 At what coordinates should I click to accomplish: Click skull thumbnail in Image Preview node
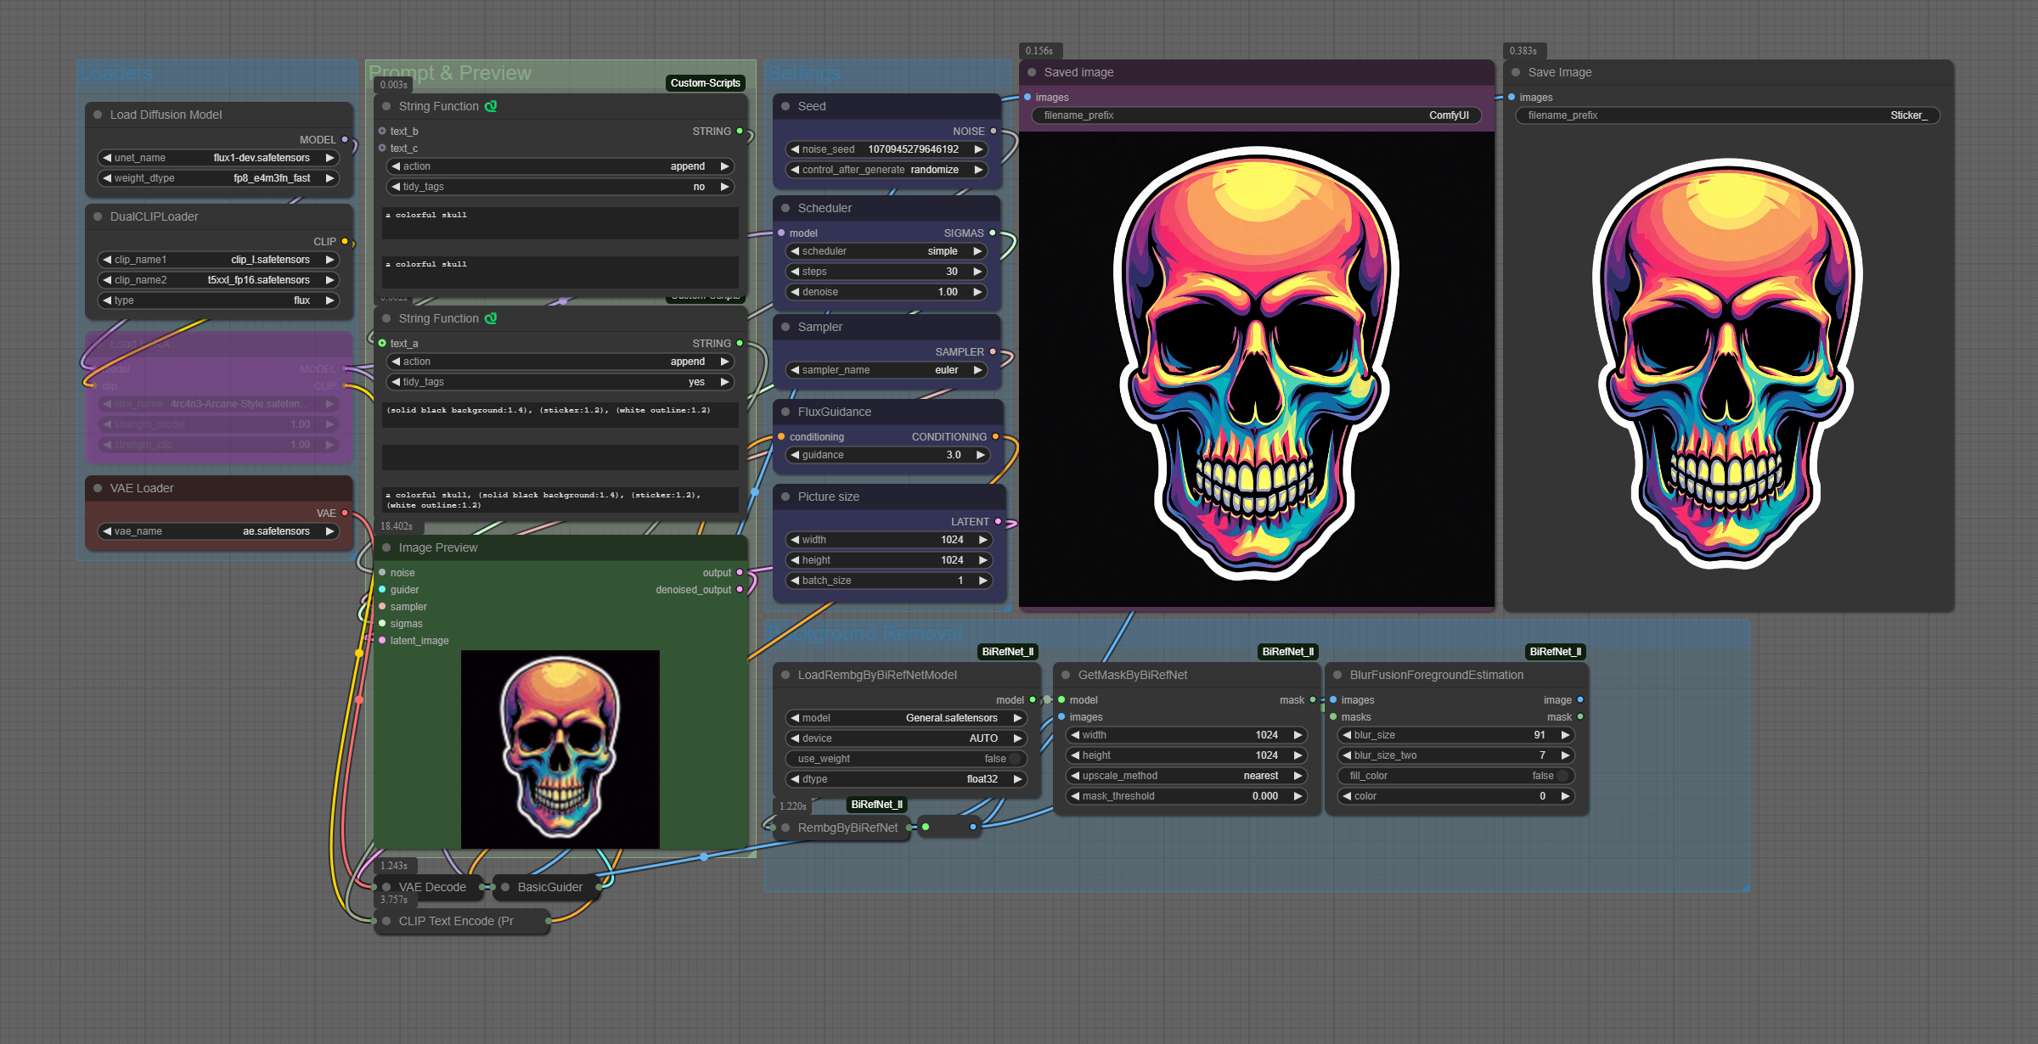560,749
